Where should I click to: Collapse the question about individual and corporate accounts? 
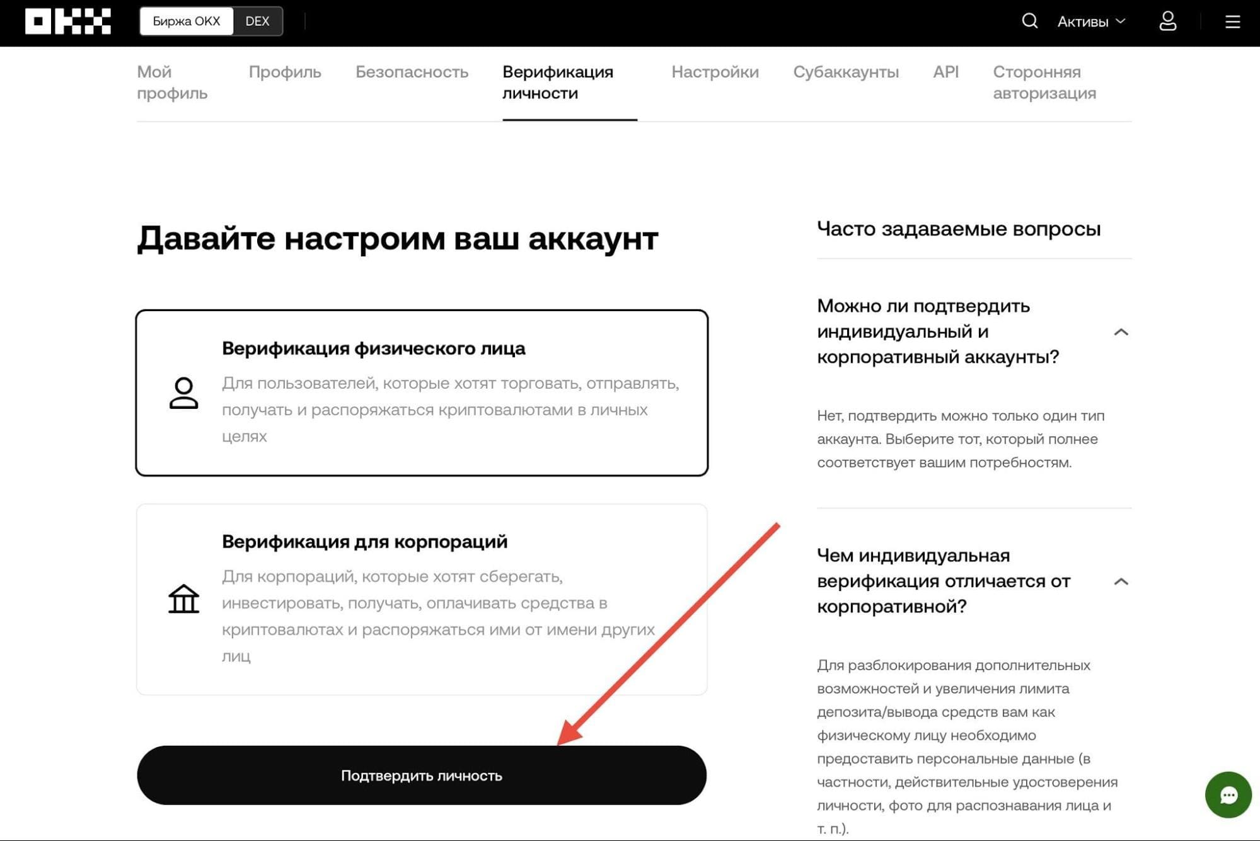click(x=1121, y=332)
